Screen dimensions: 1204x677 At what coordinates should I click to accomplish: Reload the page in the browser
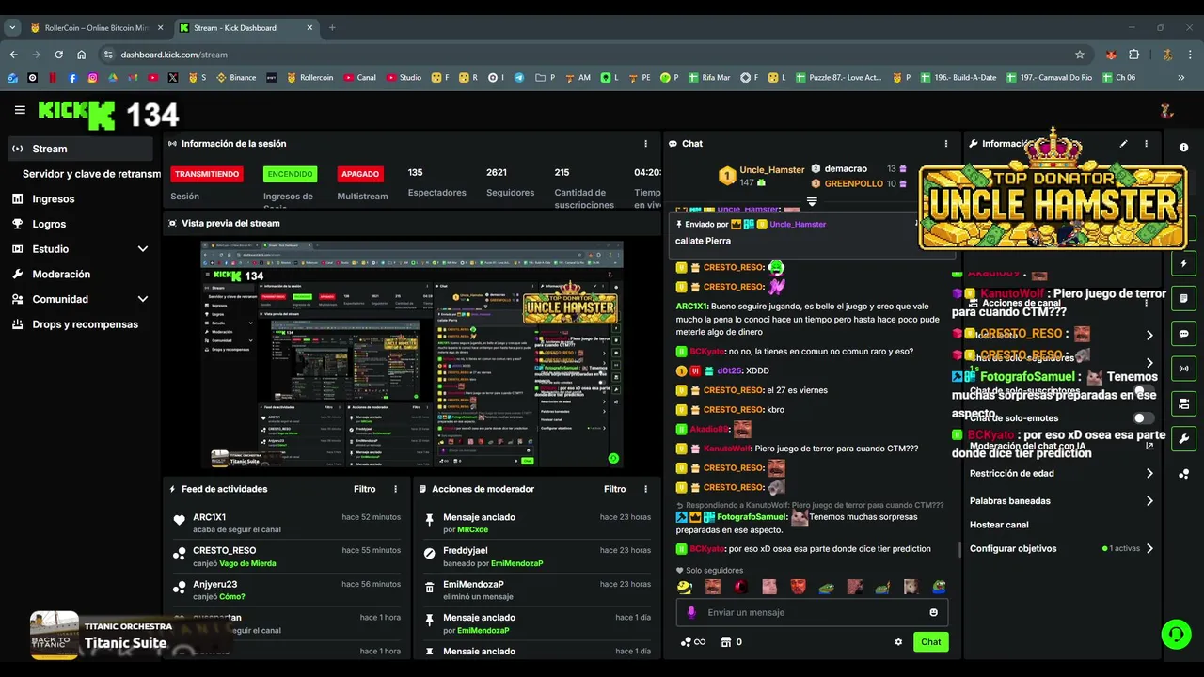coord(58,55)
